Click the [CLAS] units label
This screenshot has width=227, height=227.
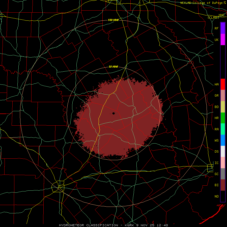point(213,18)
